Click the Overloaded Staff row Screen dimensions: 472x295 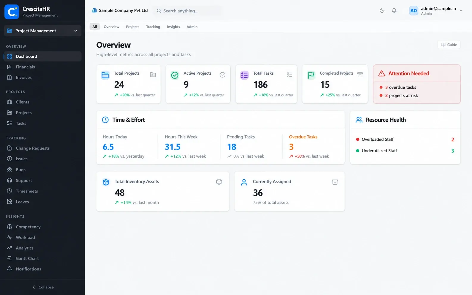click(405, 139)
